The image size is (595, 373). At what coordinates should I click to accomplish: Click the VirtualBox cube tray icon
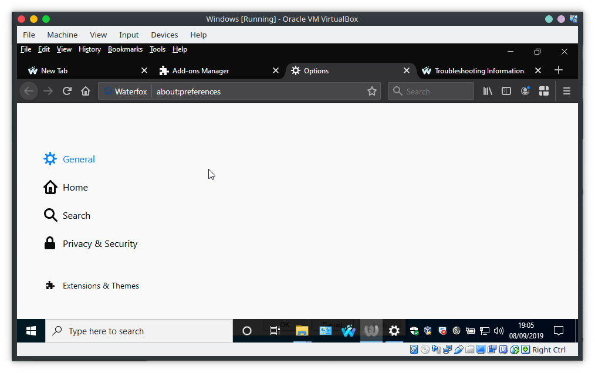(428, 331)
